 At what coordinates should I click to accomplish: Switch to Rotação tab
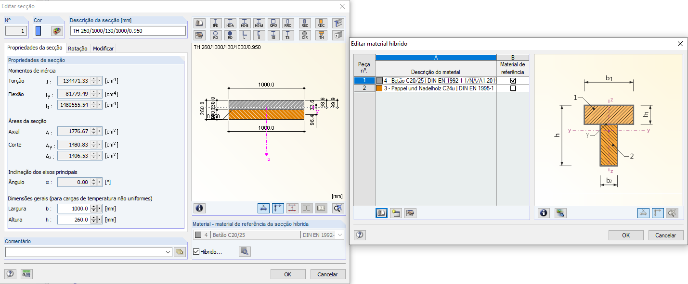pos(78,49)
